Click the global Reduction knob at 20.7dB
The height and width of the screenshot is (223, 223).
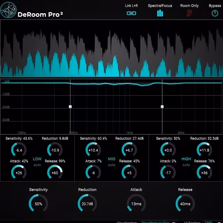tap(87, 203)
